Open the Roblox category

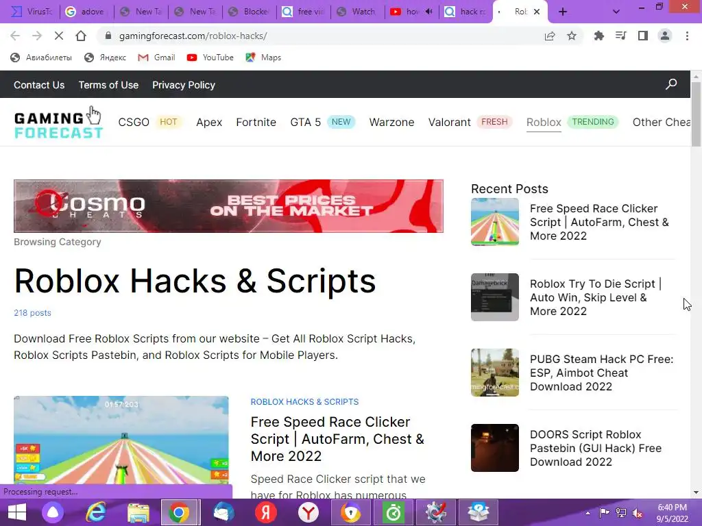(x=544, y=122)
